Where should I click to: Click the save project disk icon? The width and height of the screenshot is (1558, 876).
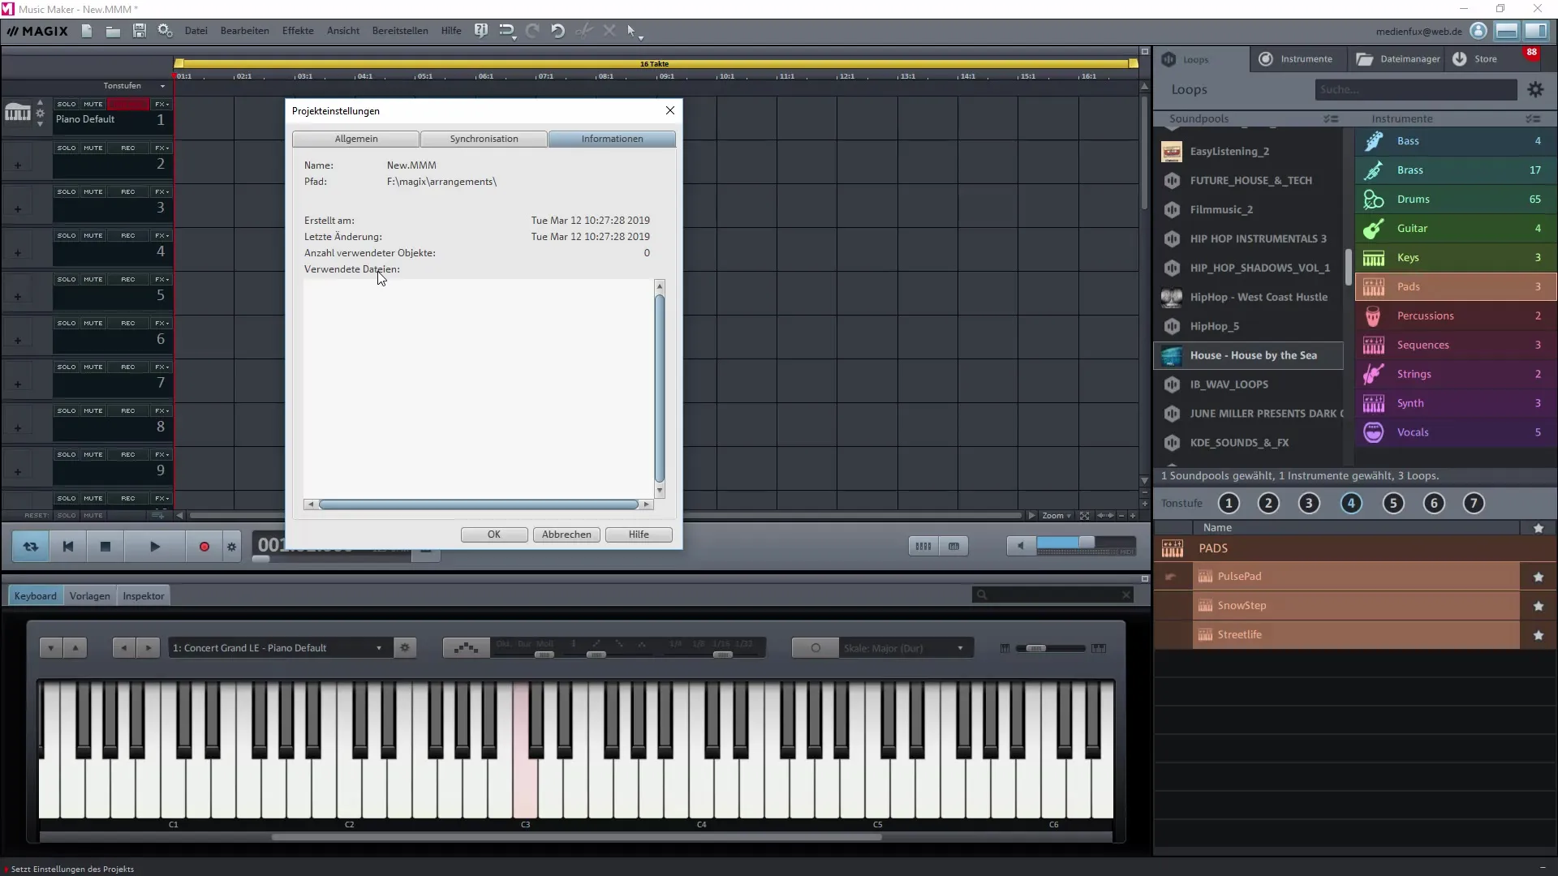140,31
